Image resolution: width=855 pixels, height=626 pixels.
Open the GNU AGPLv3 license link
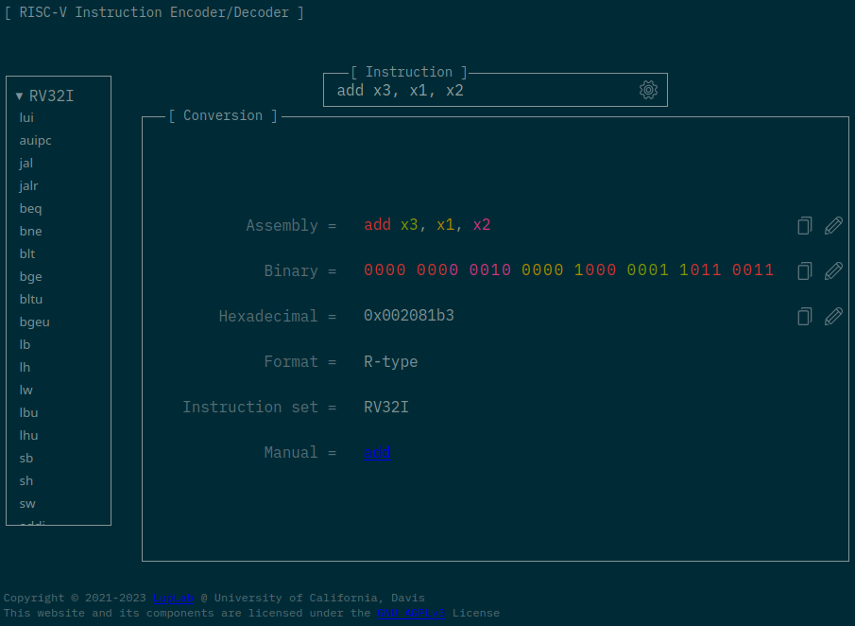pos(411,613)
